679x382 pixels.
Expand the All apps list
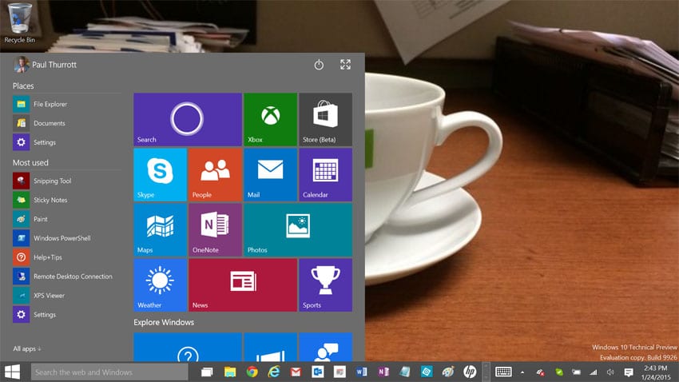[x=27, y=348]
